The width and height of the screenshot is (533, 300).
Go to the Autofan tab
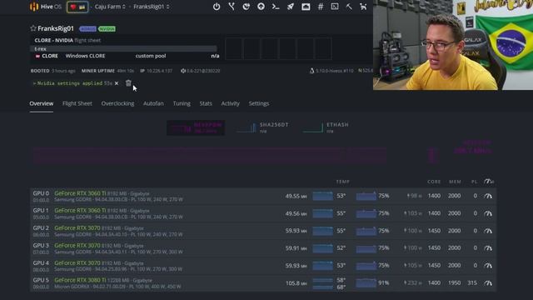[x=153, y=103]
